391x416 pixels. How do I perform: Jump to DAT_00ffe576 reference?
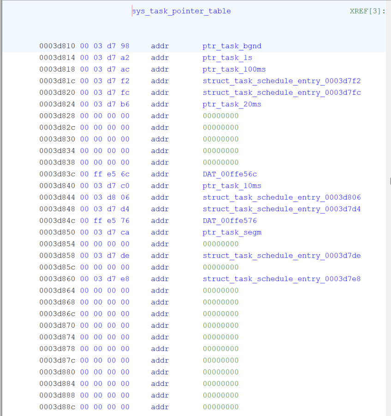coord(230,221)
